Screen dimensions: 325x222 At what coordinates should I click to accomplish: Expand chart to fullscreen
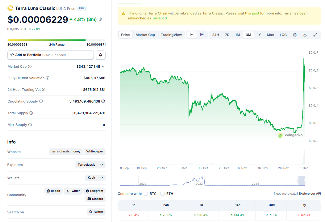coord(315,35)
